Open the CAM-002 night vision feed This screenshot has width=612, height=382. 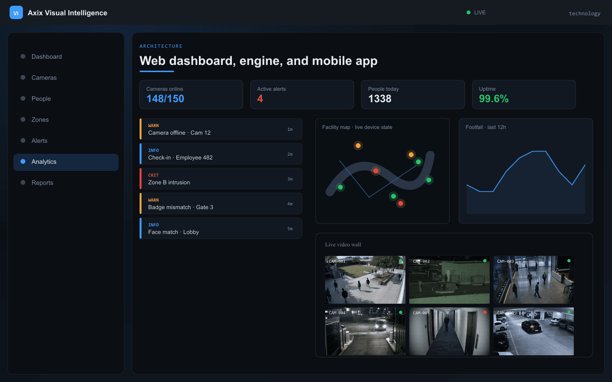[x=449, y=280]
